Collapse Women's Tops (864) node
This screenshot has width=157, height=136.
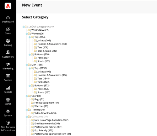point(30,37)
